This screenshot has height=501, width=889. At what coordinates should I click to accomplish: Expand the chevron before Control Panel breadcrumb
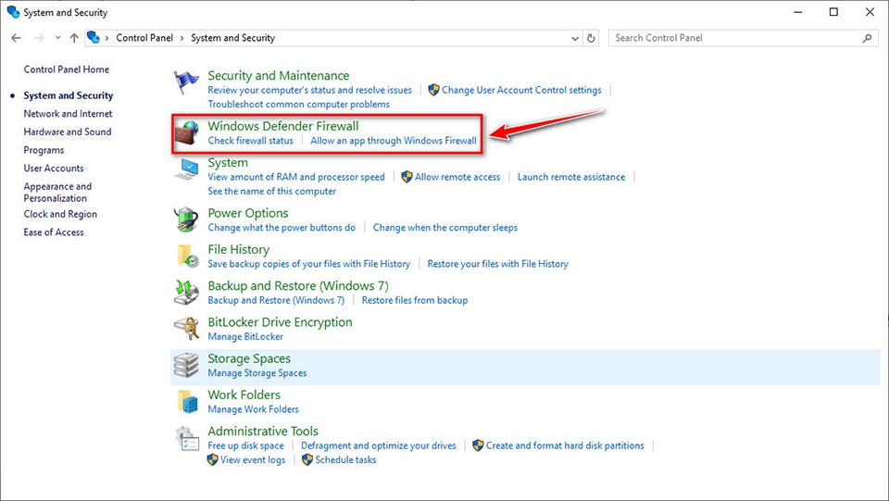pos(106,38)
